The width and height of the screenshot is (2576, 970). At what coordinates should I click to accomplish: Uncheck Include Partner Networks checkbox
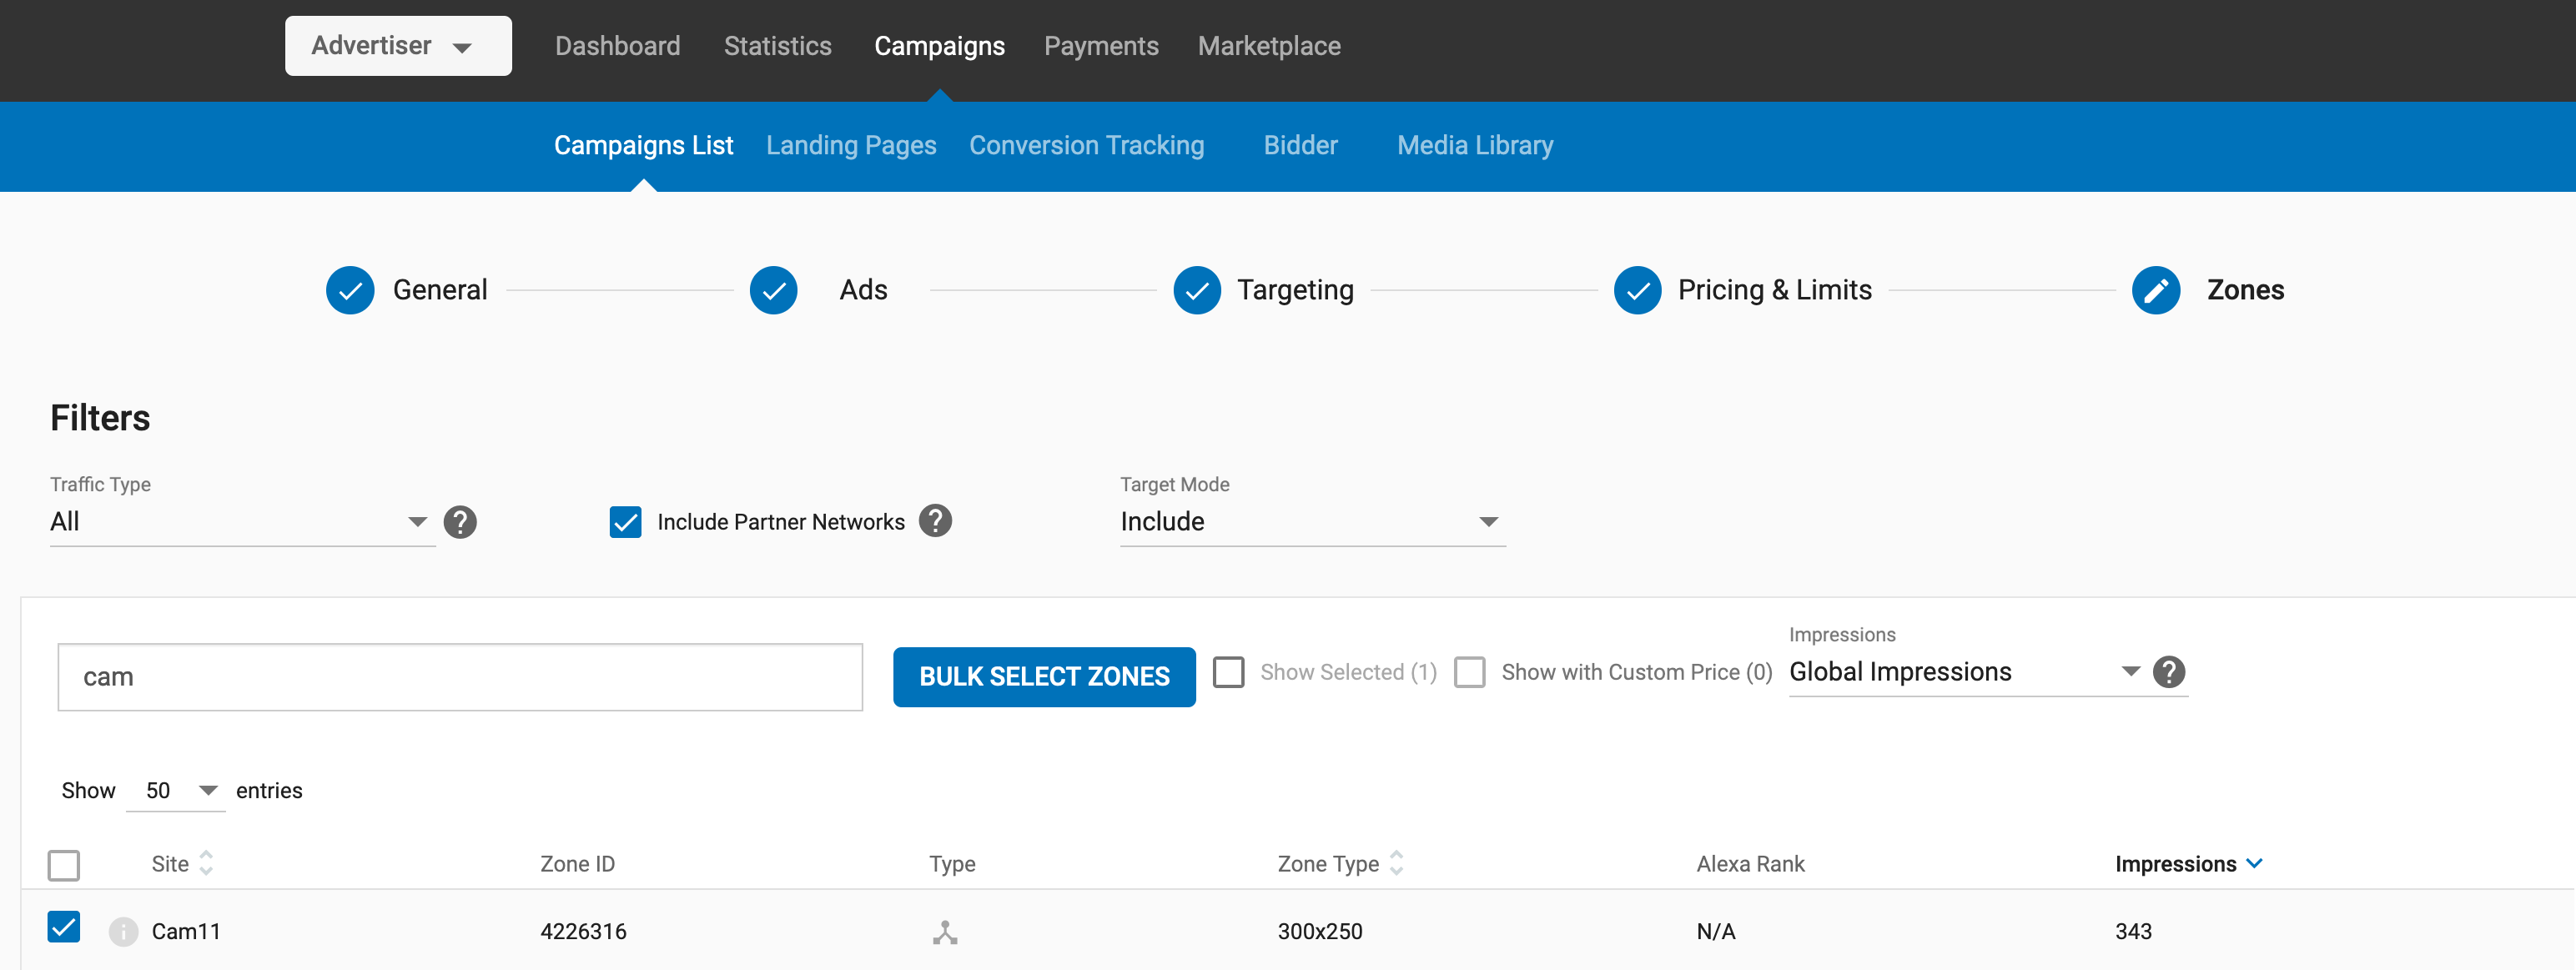click(625, 522)
